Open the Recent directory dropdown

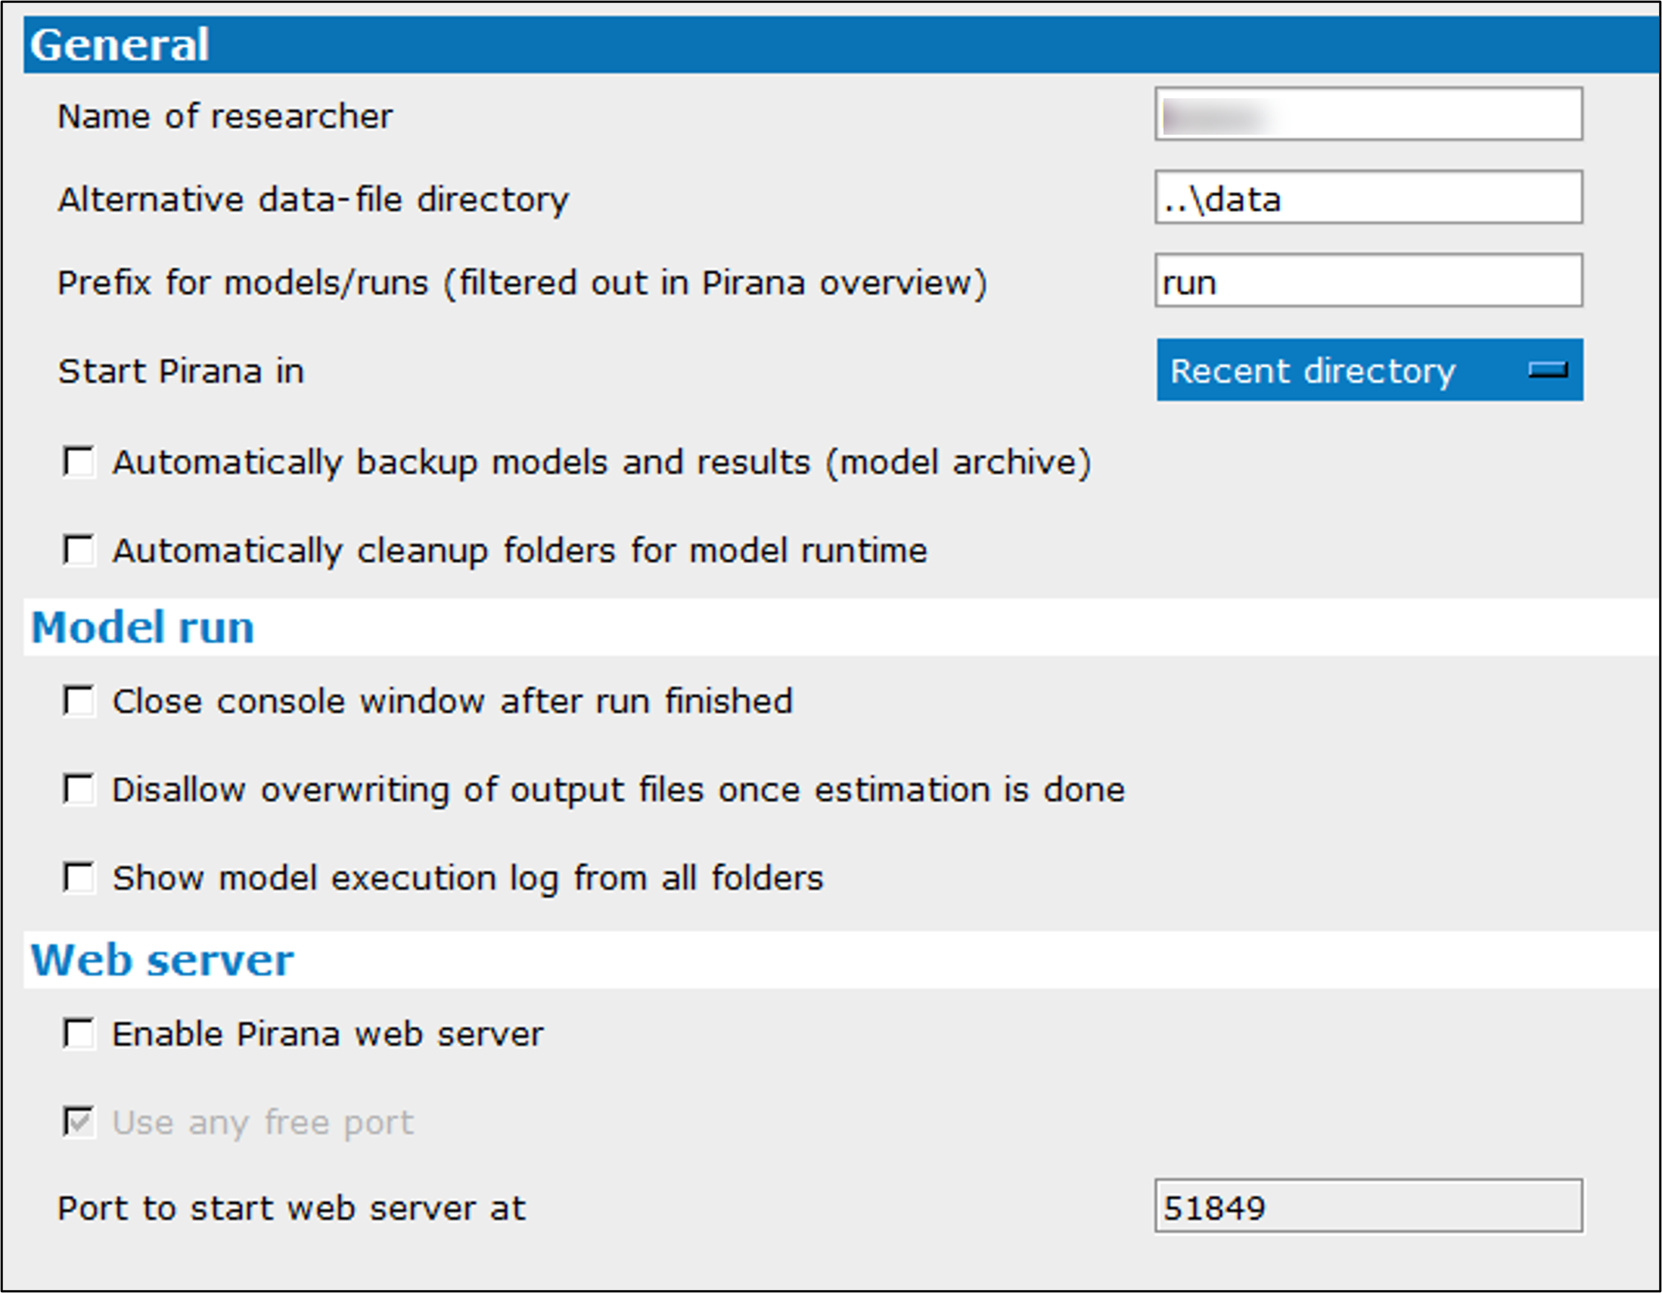(1370, 370)
